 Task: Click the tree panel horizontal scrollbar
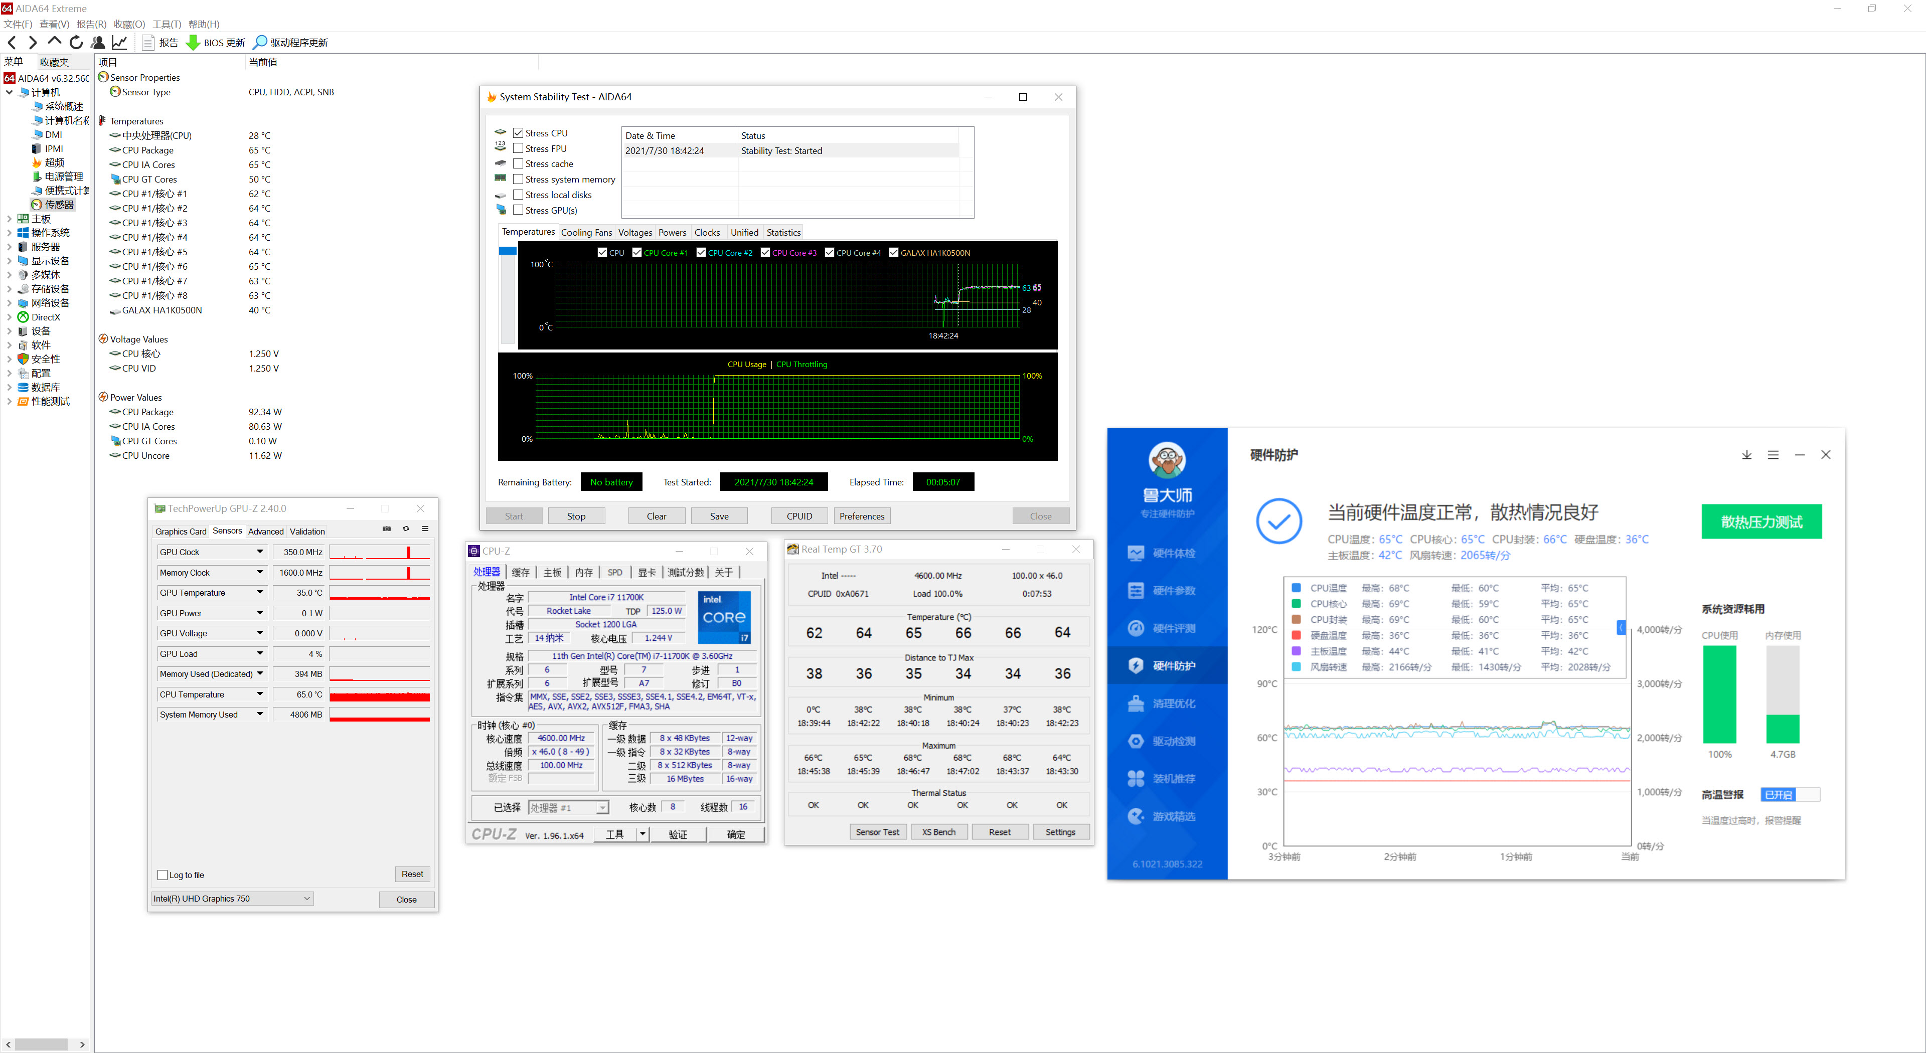(x=41, y=1044)
